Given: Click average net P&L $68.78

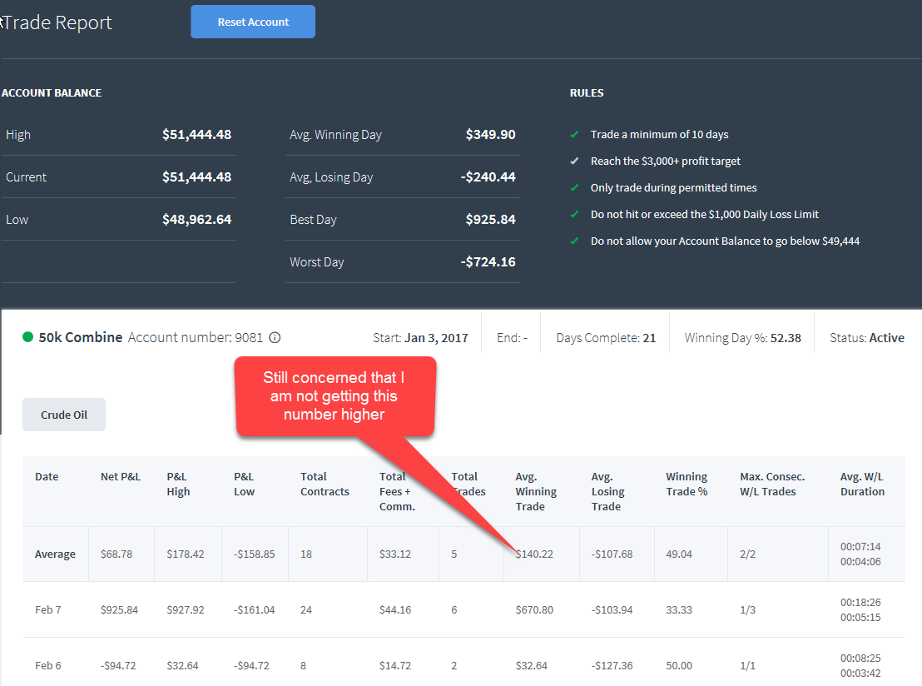Looking at the screenshot, I should coord(116,554).
